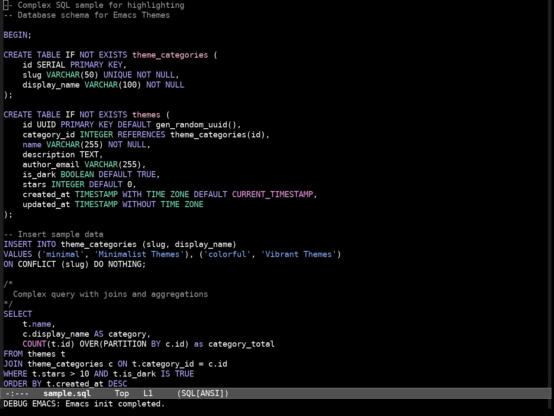This screenshot has height=416, width=554.
Task: Click 'id SERIAL PRIMARY KEY' line
Action: pos(75,65)
